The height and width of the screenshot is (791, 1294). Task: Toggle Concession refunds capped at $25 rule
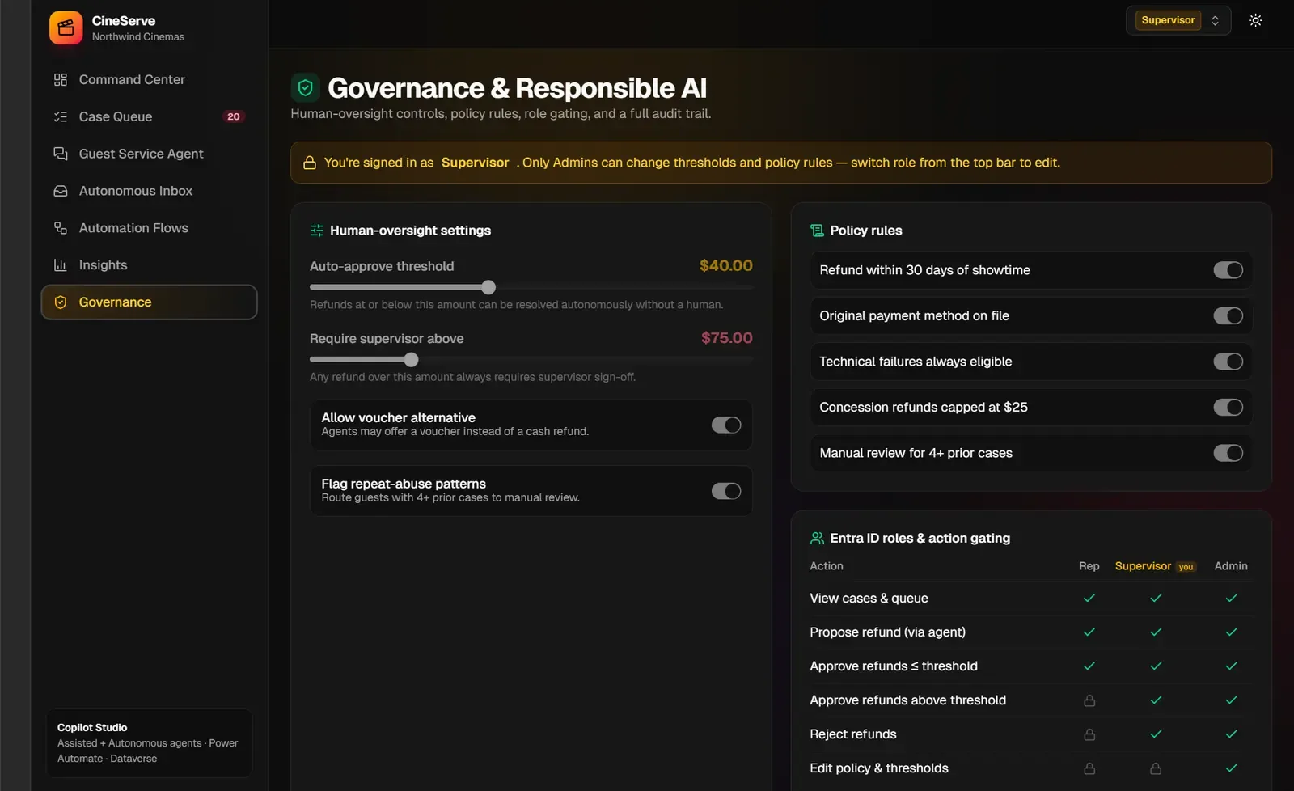1228,408
